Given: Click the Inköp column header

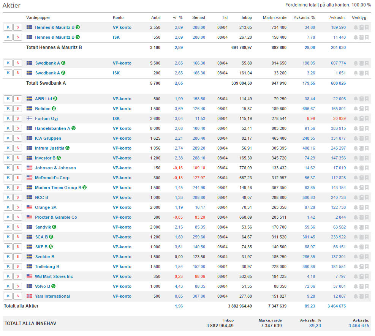Looking at the screenshot, I should (x=247, y=18).
